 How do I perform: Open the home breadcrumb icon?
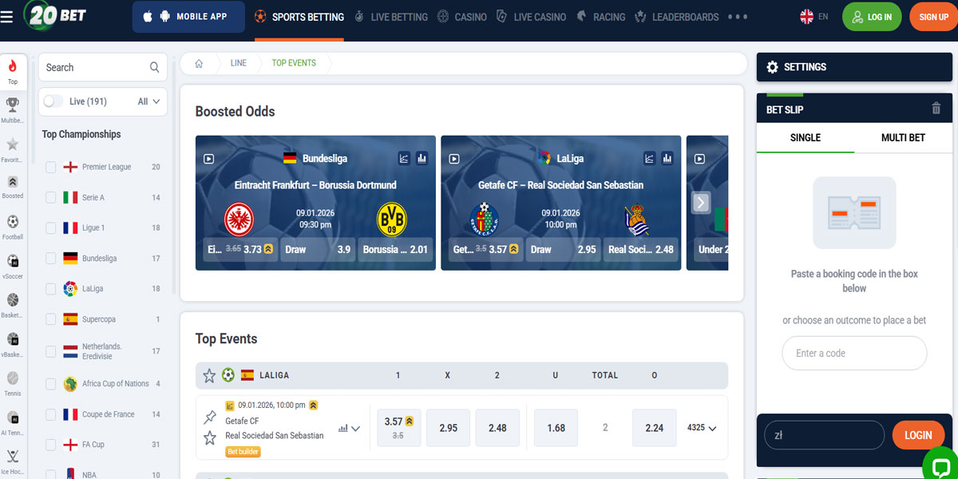[x=199, y=63]
